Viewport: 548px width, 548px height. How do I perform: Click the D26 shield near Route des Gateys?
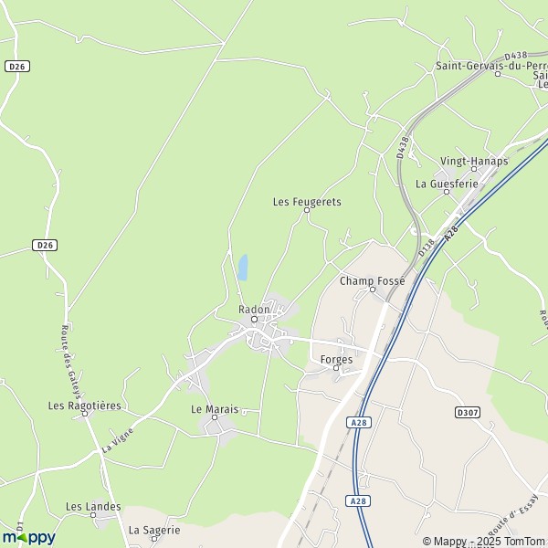pos(45,246)
